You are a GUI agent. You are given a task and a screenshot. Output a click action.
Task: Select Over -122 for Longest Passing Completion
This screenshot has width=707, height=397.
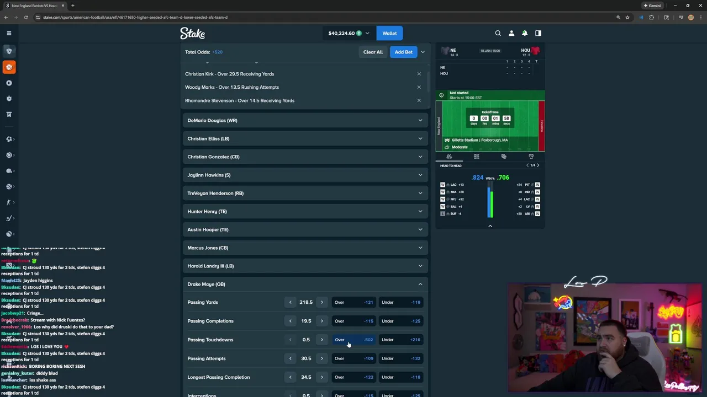point(353,377)
